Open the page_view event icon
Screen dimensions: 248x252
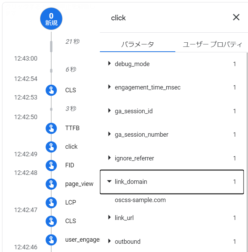click(51, 184)
